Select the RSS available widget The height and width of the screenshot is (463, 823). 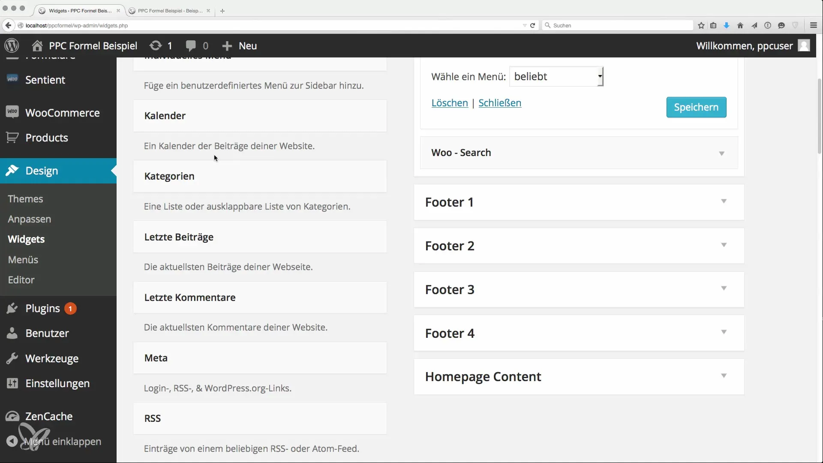tap(260, 418)
